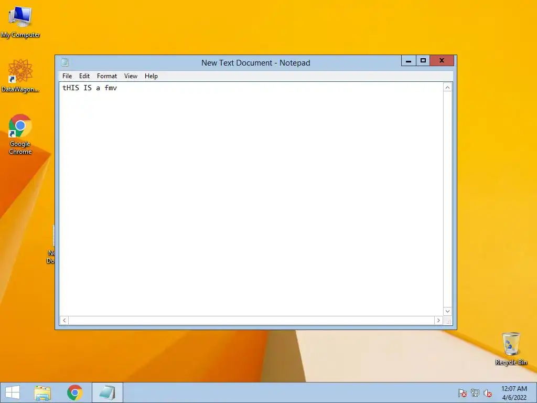
Task: Open the Windows Start button
Action: tap(13, 393)
